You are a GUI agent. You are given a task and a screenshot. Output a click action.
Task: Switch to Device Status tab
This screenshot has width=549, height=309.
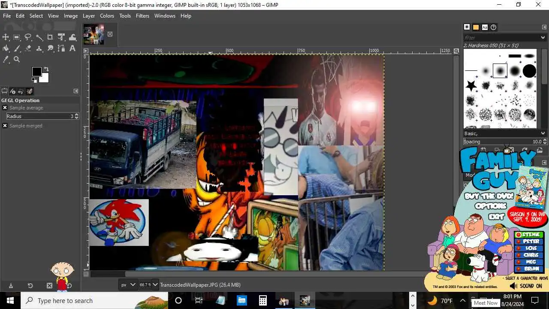tap(13, 91)
